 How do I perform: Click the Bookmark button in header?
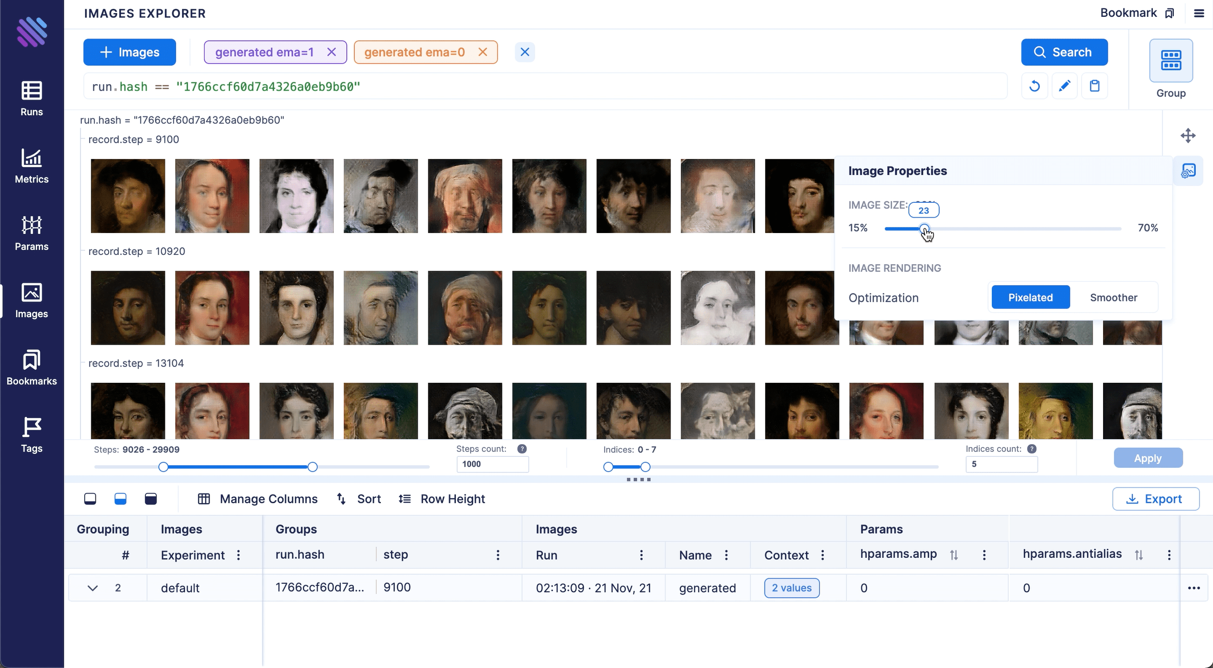click(1137, 13)
